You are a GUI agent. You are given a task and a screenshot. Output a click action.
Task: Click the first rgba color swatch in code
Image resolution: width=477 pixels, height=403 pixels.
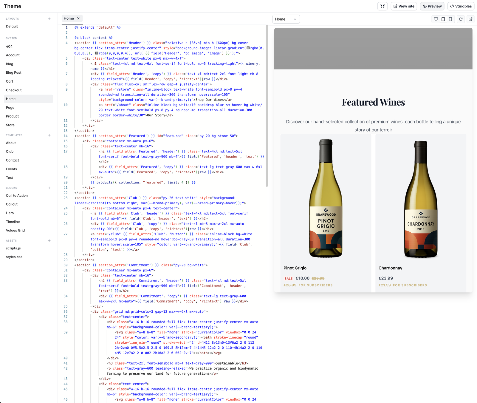coord(248,48)
